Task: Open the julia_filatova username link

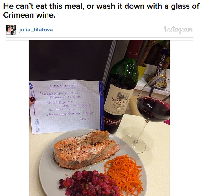Action: click(36, 30)
